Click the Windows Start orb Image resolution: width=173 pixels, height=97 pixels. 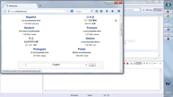pos(168,5)
